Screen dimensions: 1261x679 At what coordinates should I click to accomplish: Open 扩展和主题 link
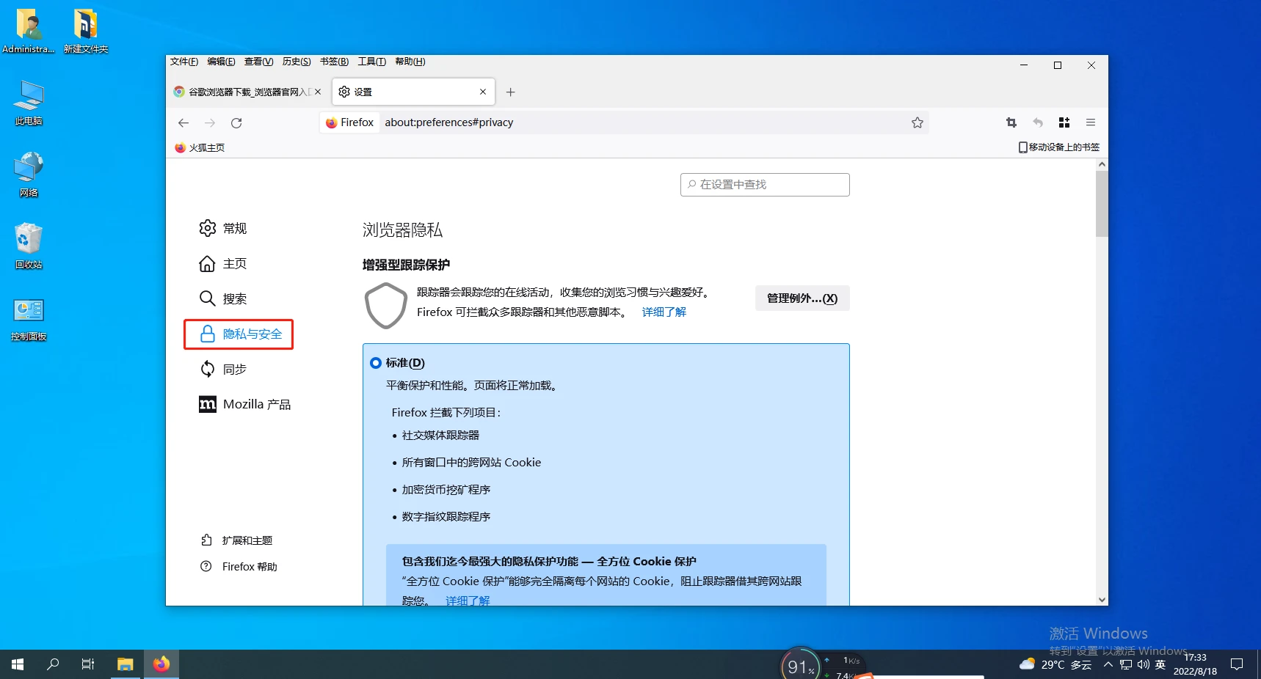click(236, 540)
